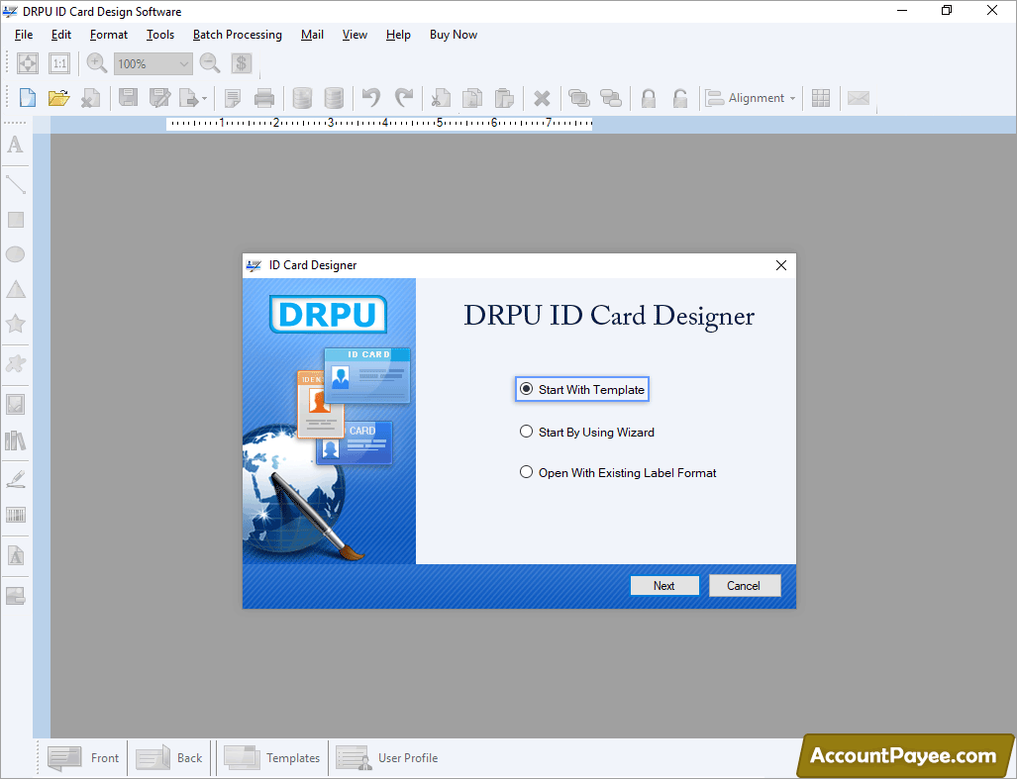Open the Mail menu
Image resolution: width=1017 pixels, height=779 pixels.
point(312,35)
